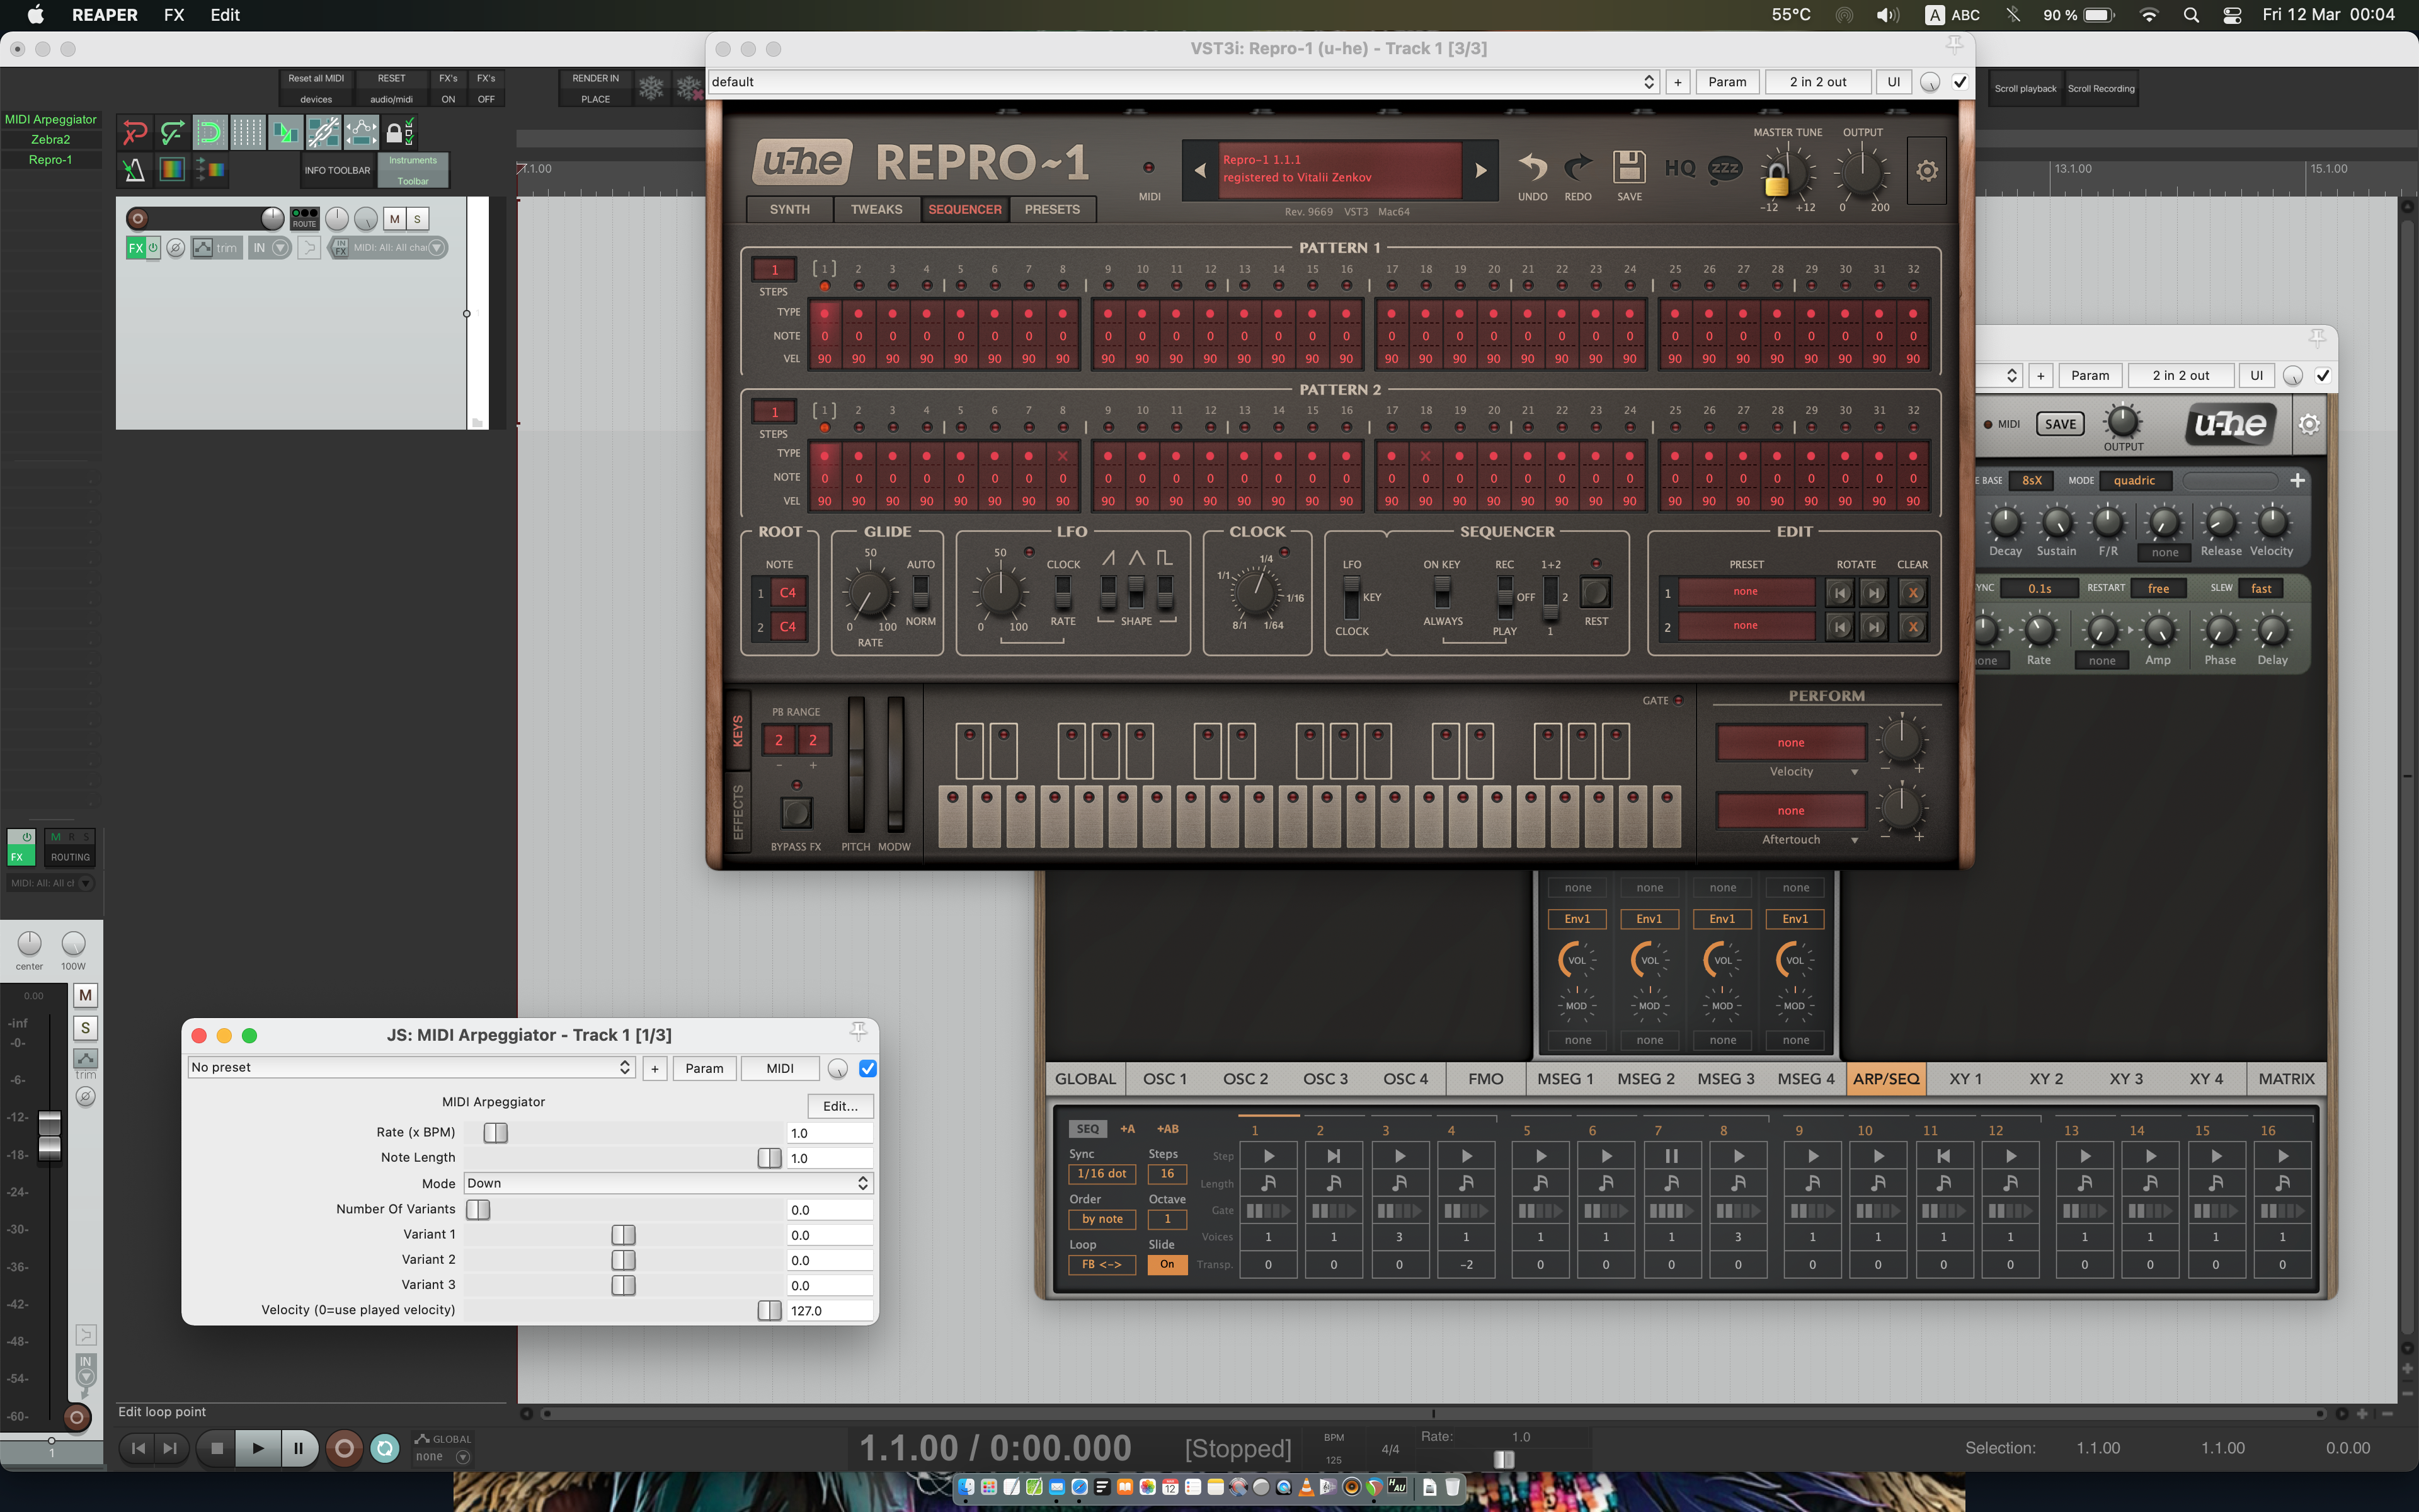Click transport stop button
Viewport: 2419px width, 1512px height.
[x=216, y=1448]
